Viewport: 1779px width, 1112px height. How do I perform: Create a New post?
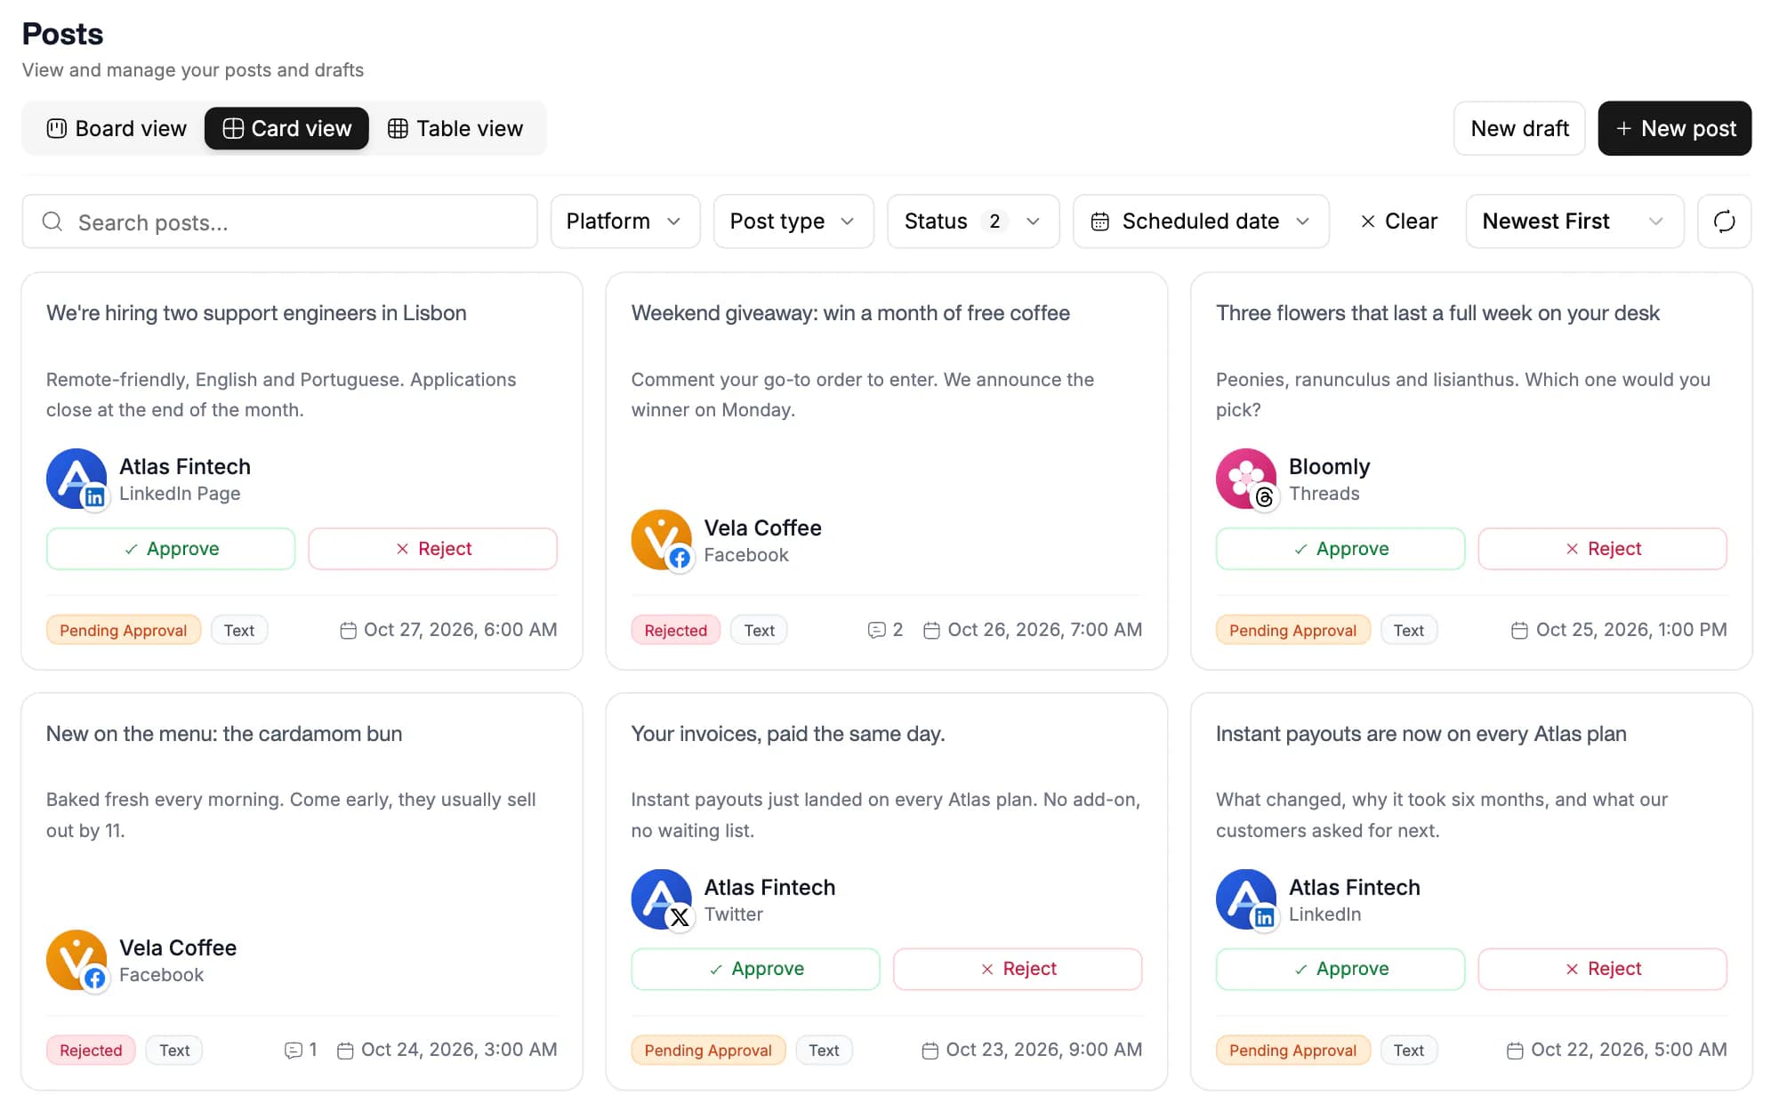(1674, 129)
